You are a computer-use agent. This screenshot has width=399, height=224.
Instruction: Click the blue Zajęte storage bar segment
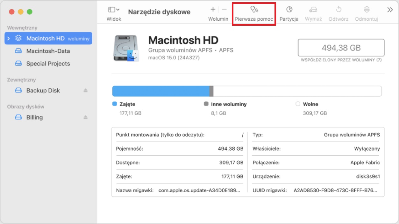click(x=160, y=91)
